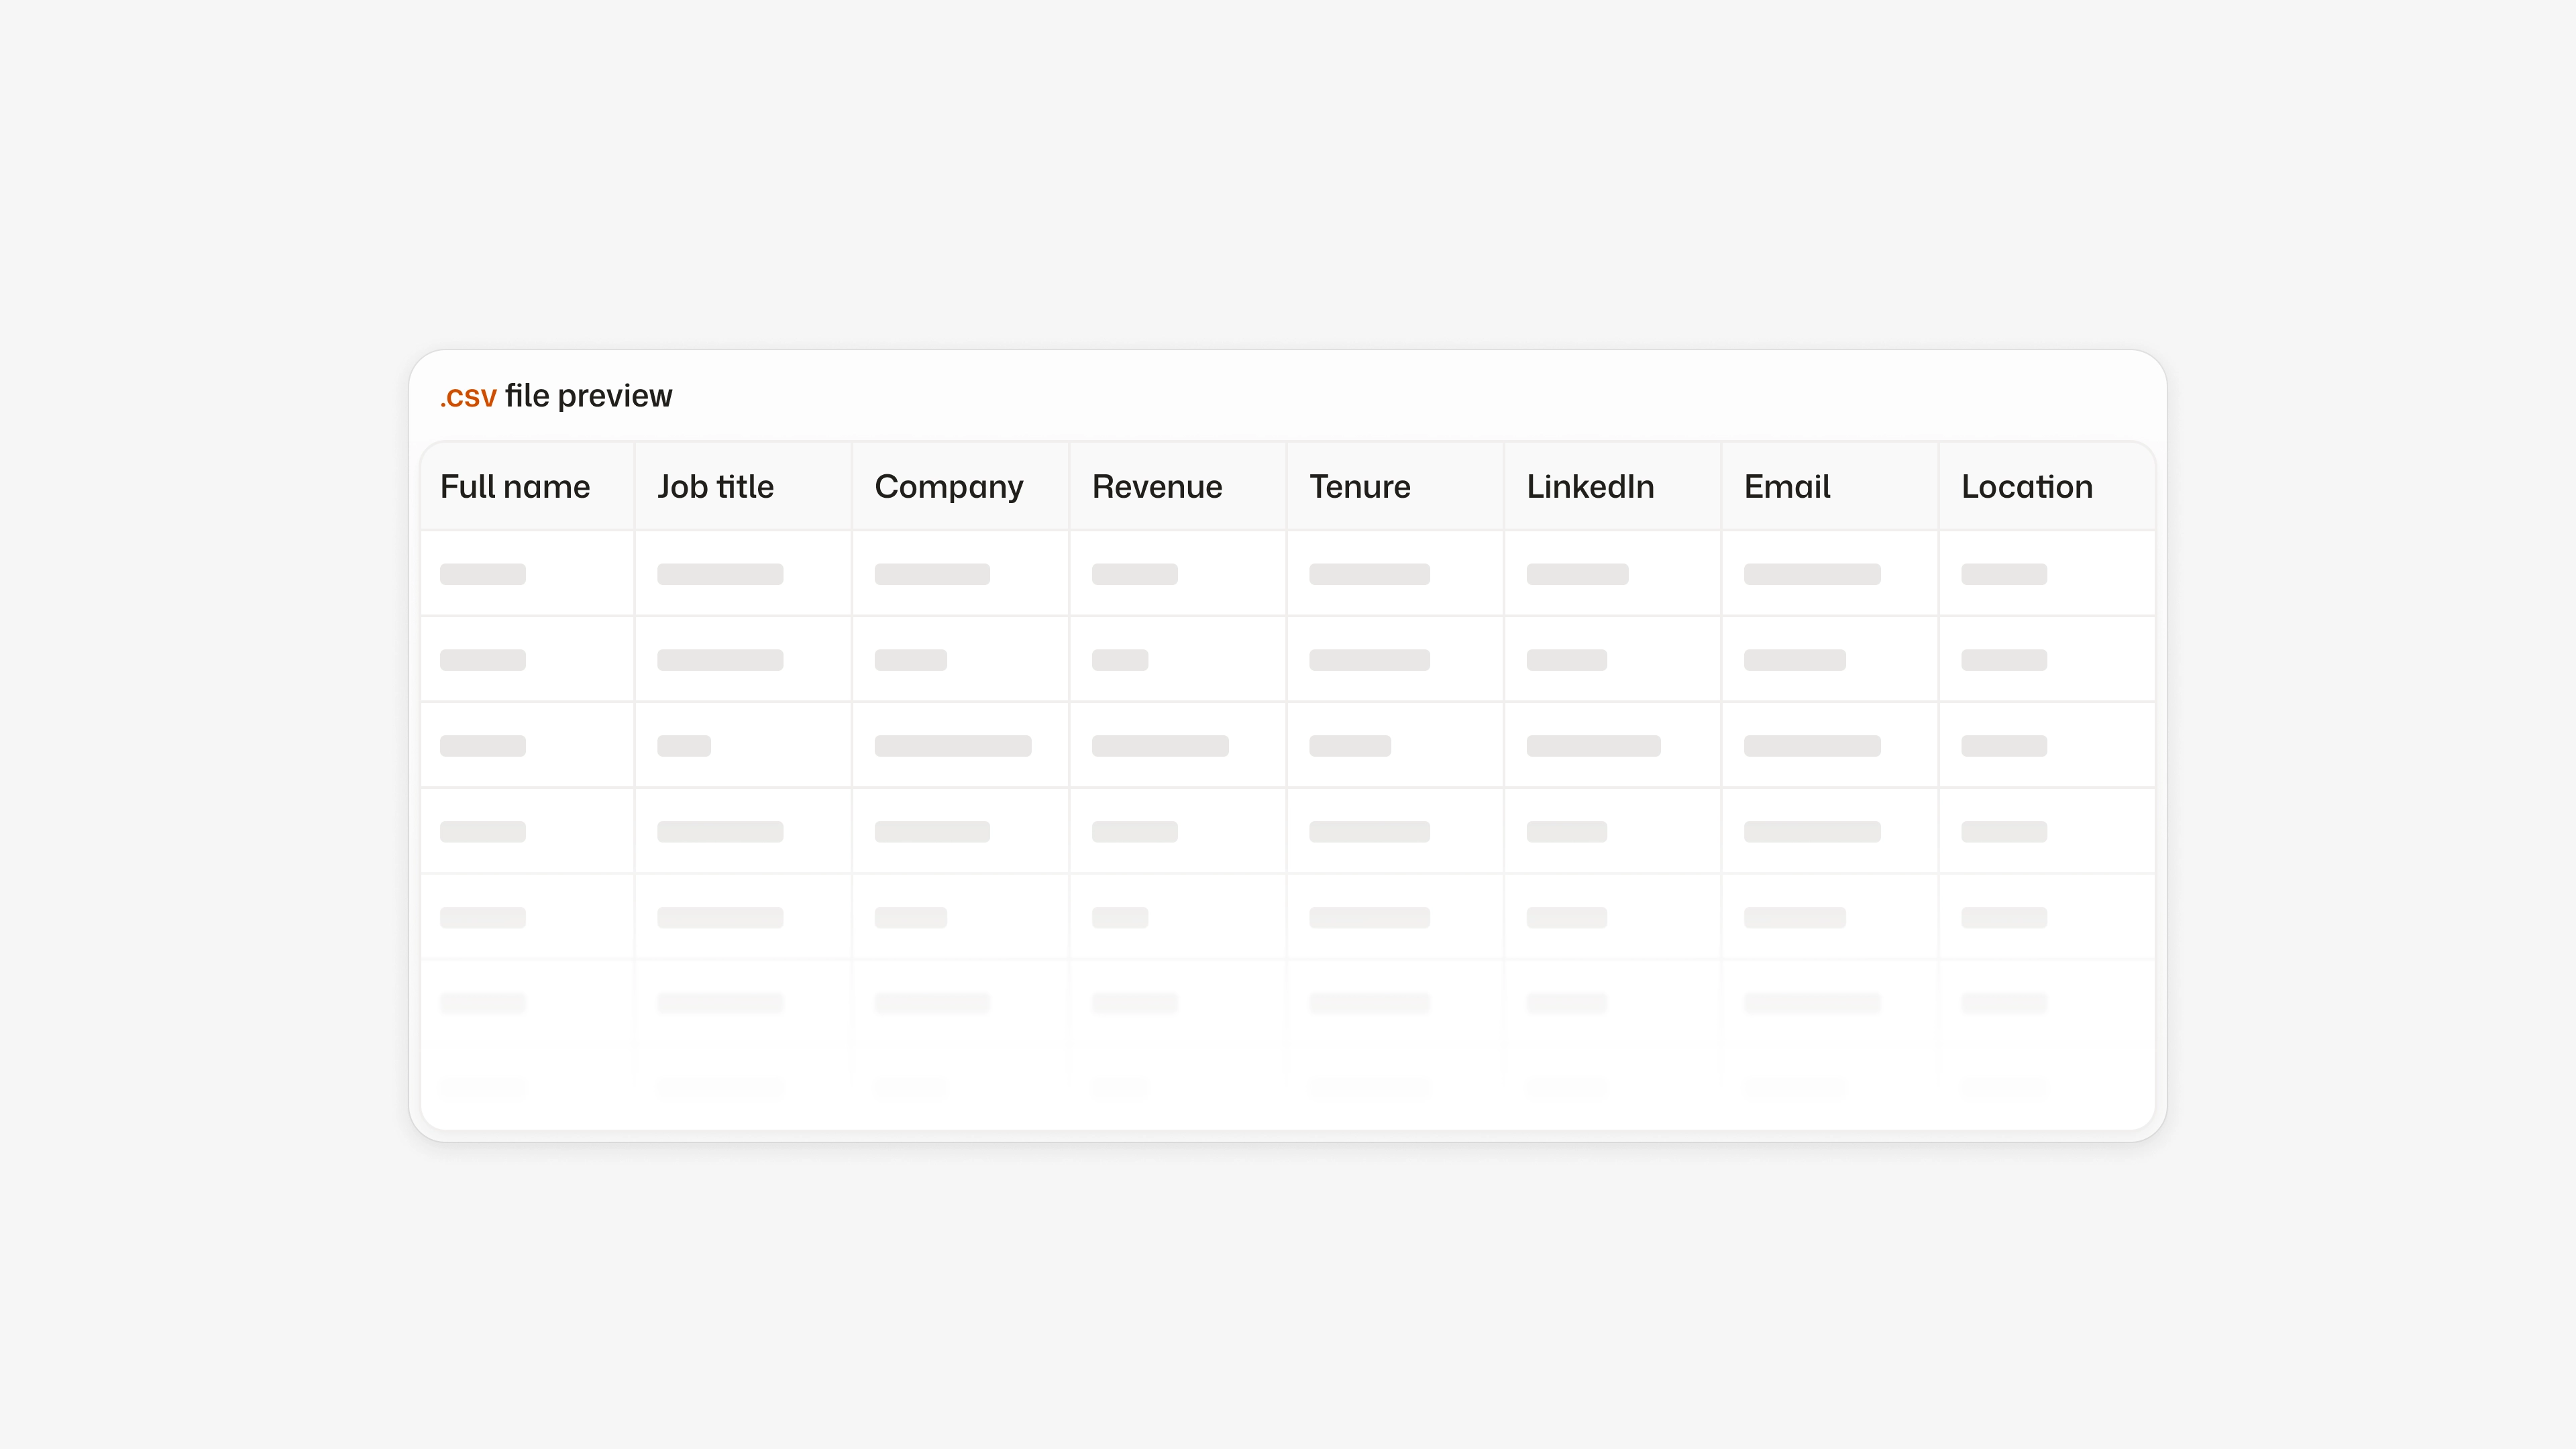Click third row LinkedIn cell

point(1593,746)
